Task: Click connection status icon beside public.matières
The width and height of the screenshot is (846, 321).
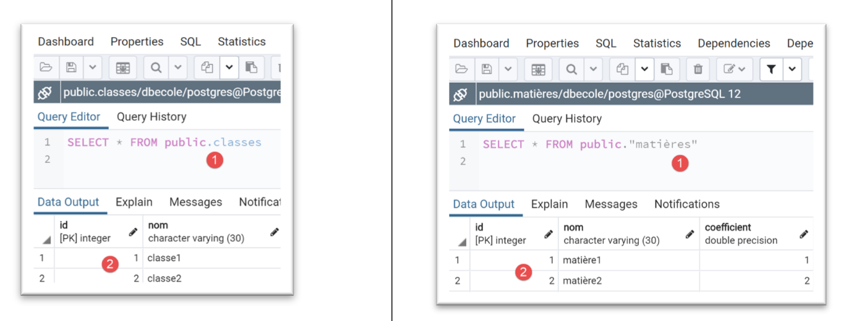Action: pos(461,94)
